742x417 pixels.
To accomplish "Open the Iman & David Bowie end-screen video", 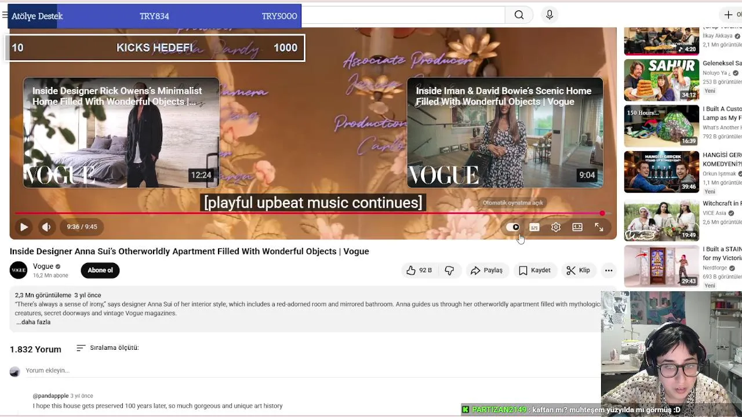I will click(505, 133).
